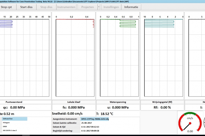Open the Instellingen settings button
This screenshot has width=205, height=136.
pos(111,7)
